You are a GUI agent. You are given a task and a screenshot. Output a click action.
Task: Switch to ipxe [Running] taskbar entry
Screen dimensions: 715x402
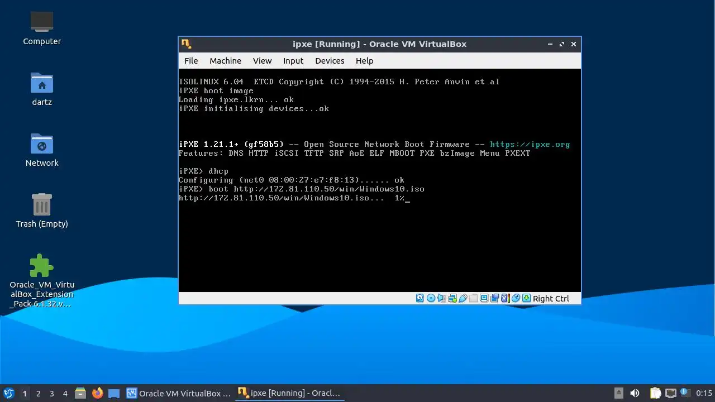pyautogui.click(x=289, y=393)
